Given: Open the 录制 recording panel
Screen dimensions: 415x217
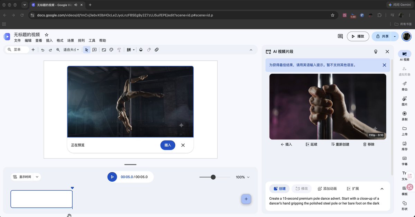Looking at the screenshot, I should (x=404, y=116).
